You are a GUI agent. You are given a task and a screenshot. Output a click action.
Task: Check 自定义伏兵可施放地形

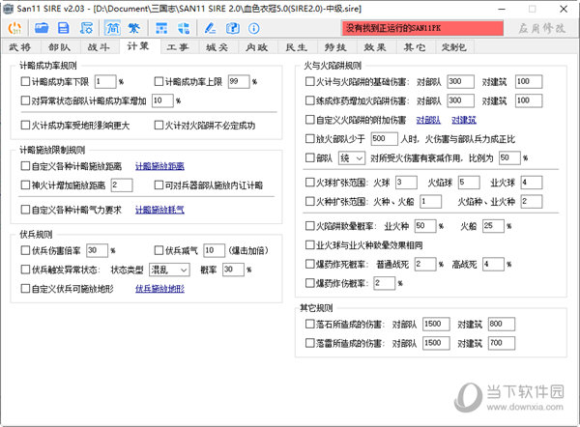tap(25, 288)
